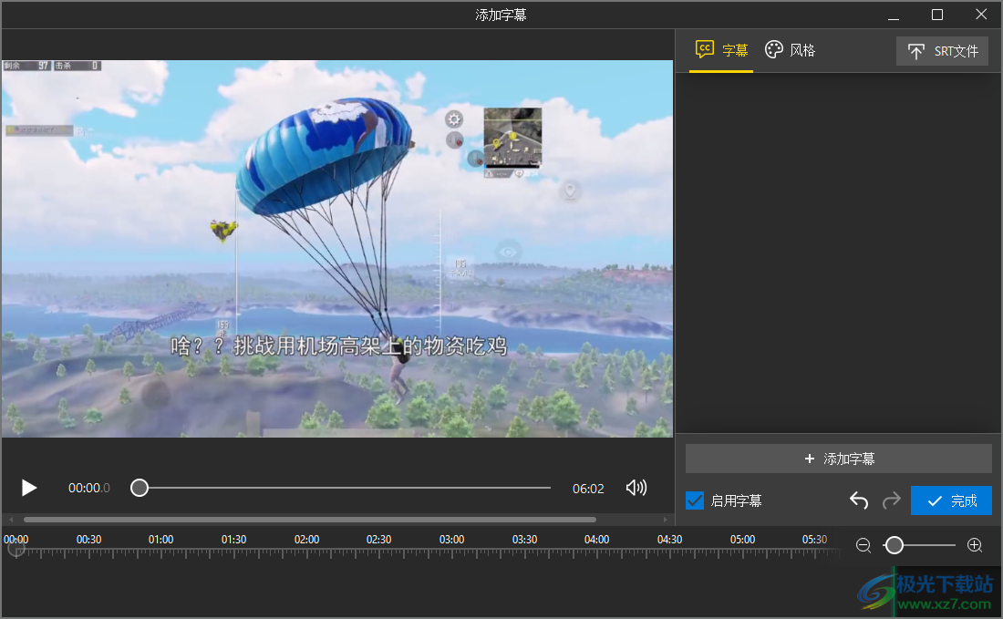Jump to the 03:30 timeline mark
This screenshot has height=619, width=1003.
[524, 540]
